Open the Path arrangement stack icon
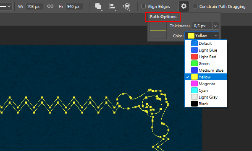The height and width of the screenshot is (151, 252). tap(126, 7)
